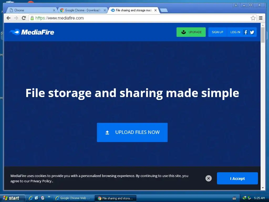Go back with the browser back arrow
Image resolution: width=269 pixels, height=202 pixels.
[9, 18]
